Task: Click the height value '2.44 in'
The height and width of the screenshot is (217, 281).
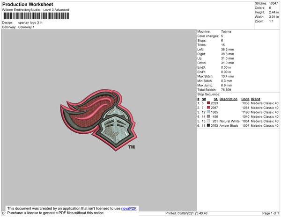Action: point(274,12)
